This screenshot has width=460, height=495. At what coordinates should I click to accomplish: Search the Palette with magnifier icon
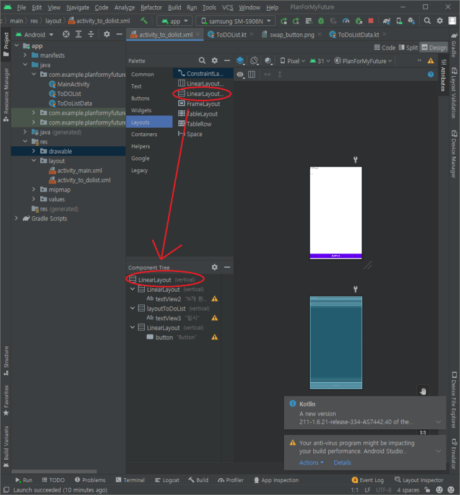(202, 60)
